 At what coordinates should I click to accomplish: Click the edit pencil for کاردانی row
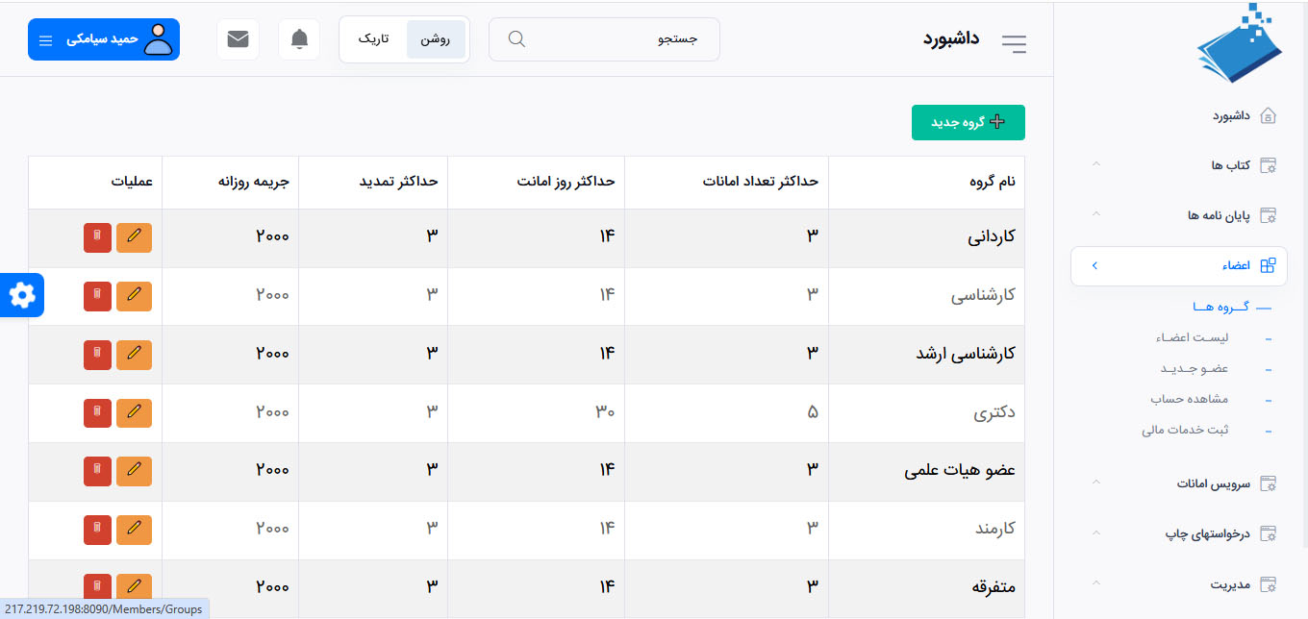tap(134, 237)
